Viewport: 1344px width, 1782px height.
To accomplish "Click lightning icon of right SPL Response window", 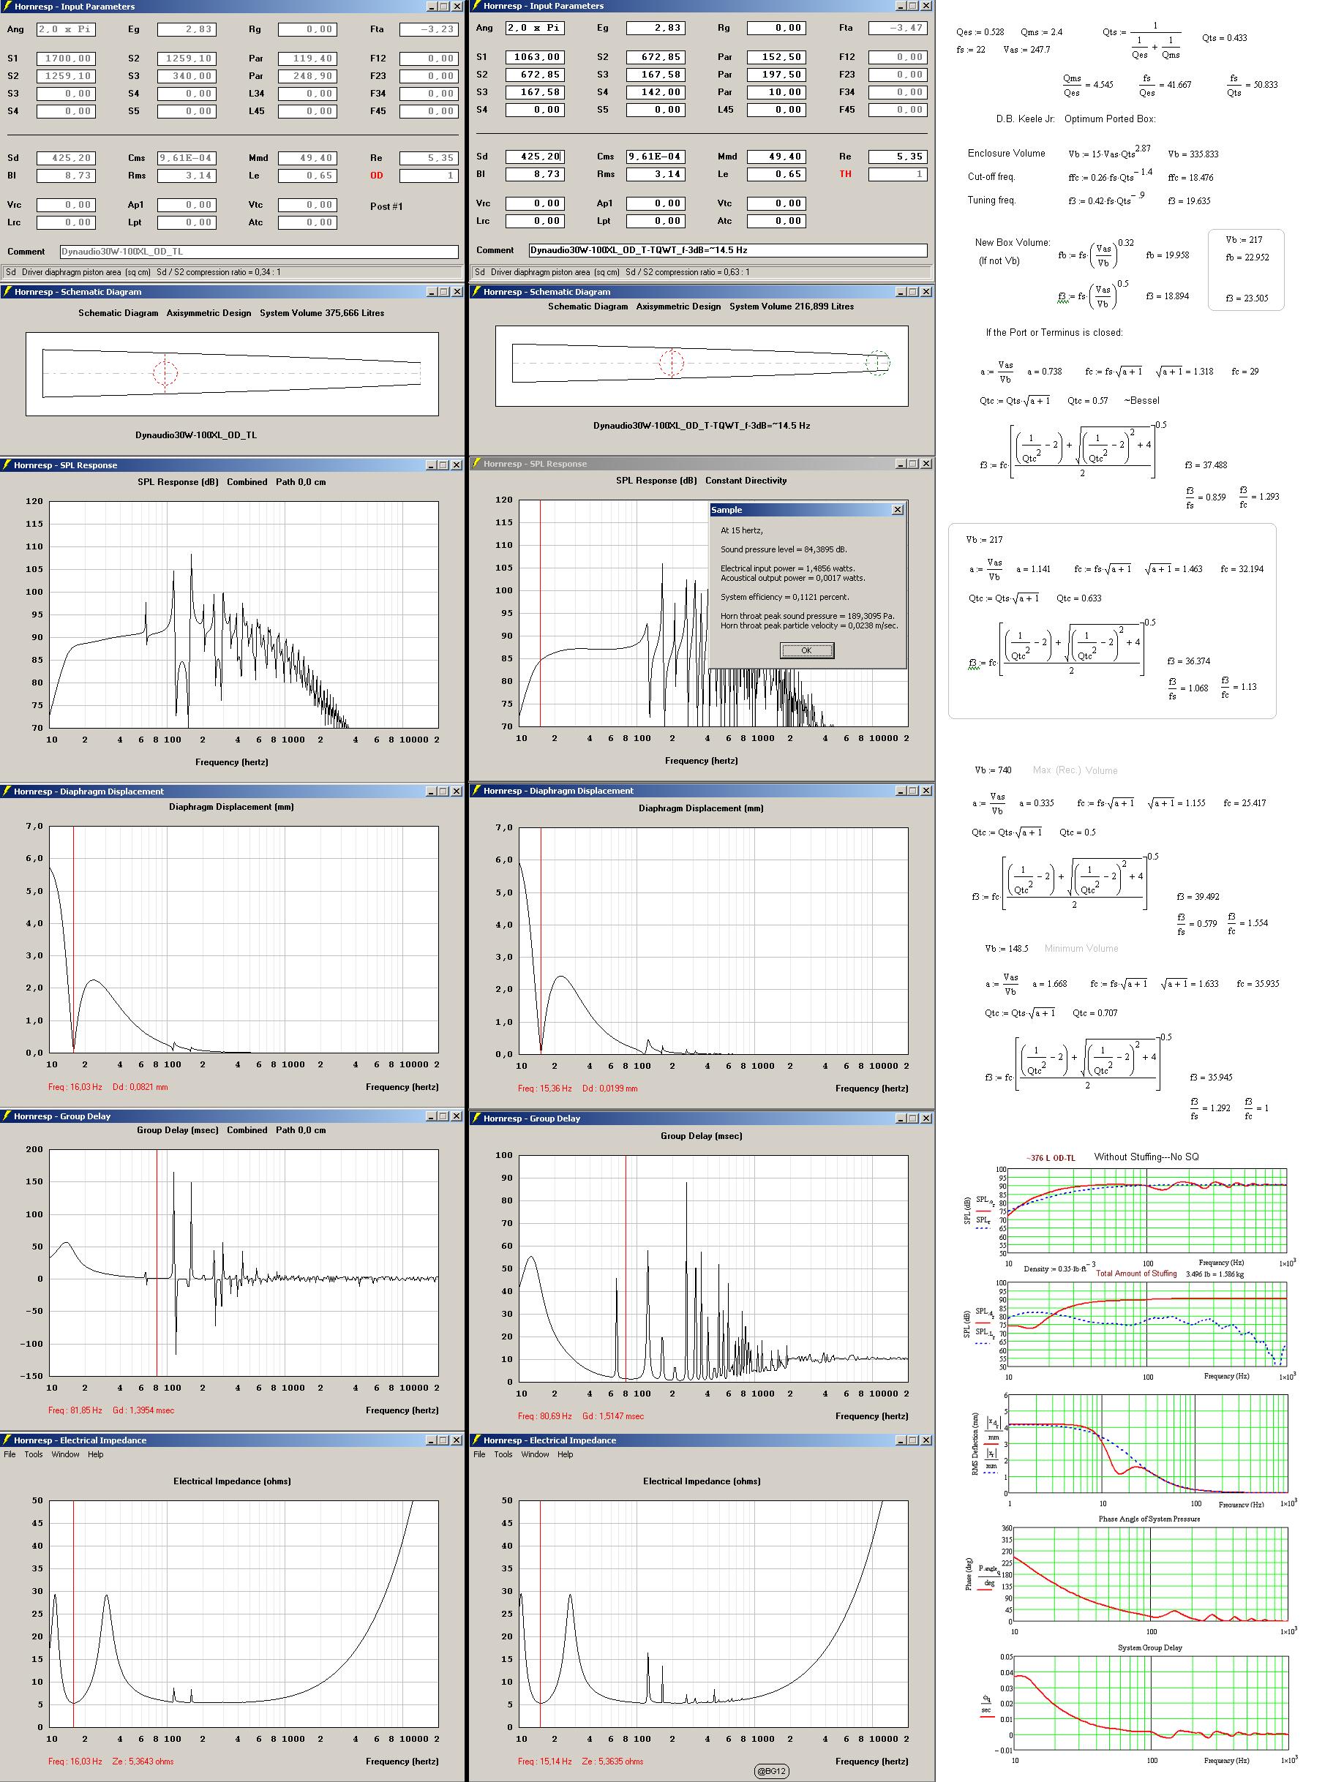I will point(476,463).
